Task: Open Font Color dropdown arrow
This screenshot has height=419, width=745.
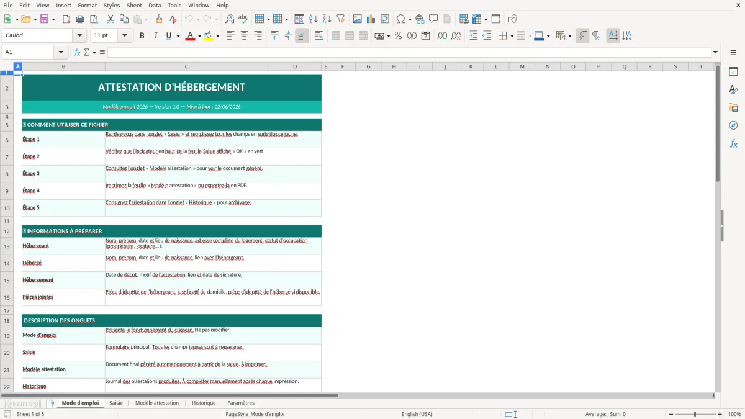Action: (x=199, y=36)
